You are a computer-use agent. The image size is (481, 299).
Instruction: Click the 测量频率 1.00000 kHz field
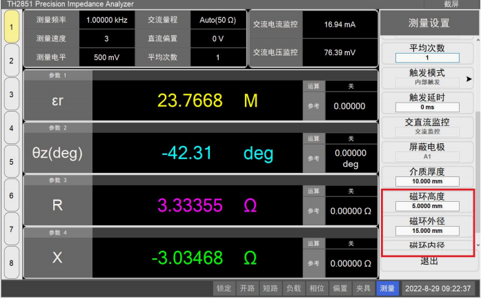click(106, 20)
